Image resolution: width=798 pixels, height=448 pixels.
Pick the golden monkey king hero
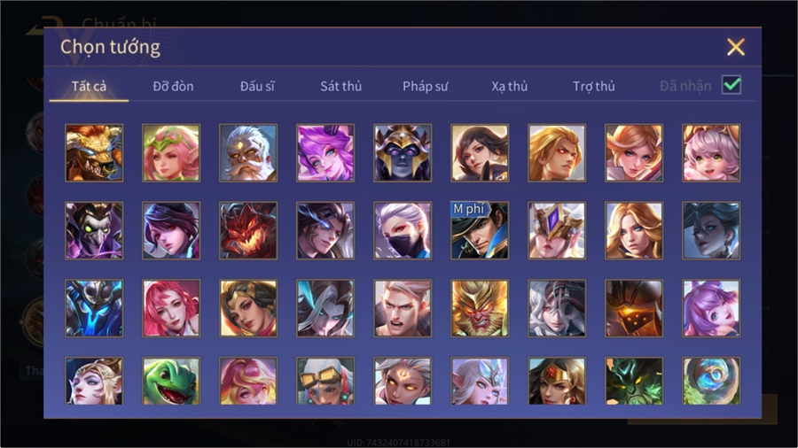pos(480,308)
